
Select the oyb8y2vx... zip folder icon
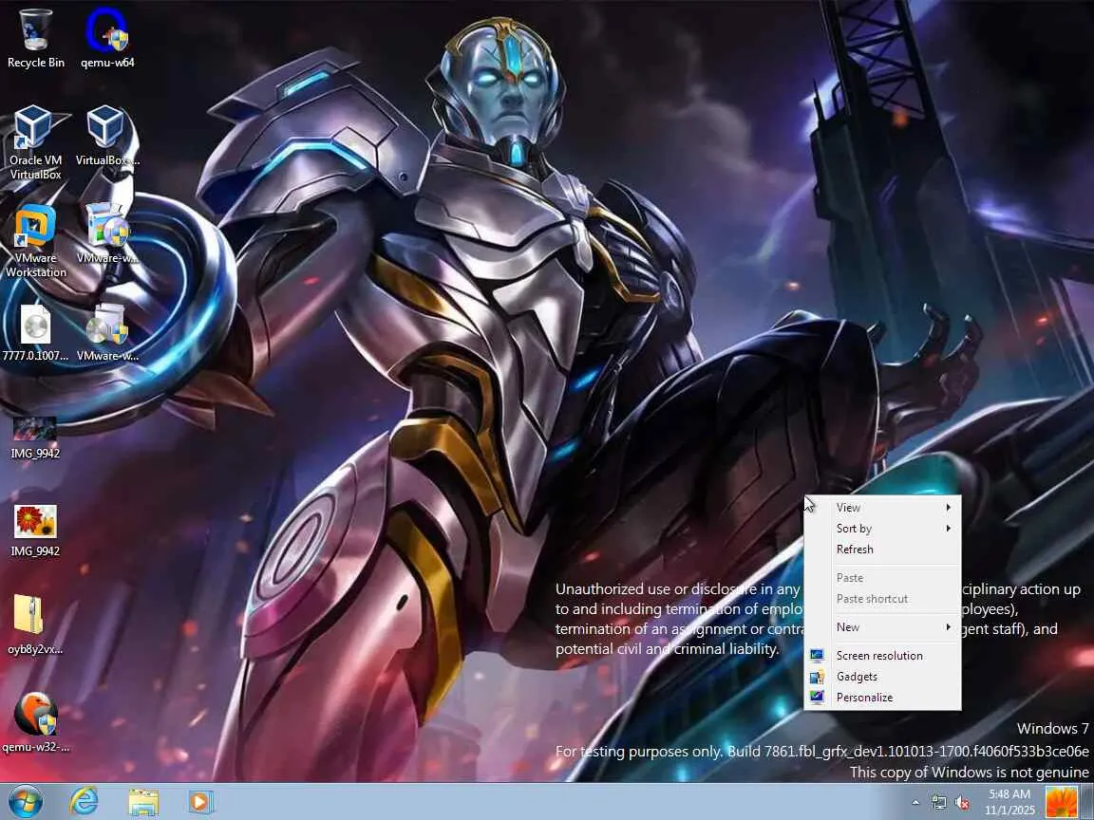point(35,625)
